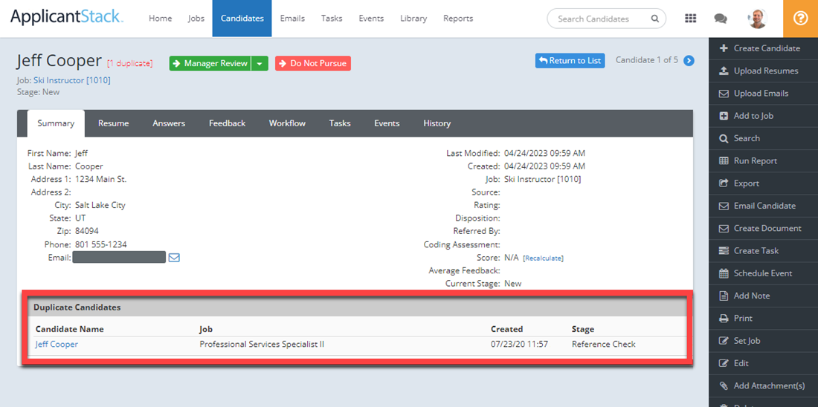
Task: Click the envelope icon next to Email
Action: (x=174, y=258)
